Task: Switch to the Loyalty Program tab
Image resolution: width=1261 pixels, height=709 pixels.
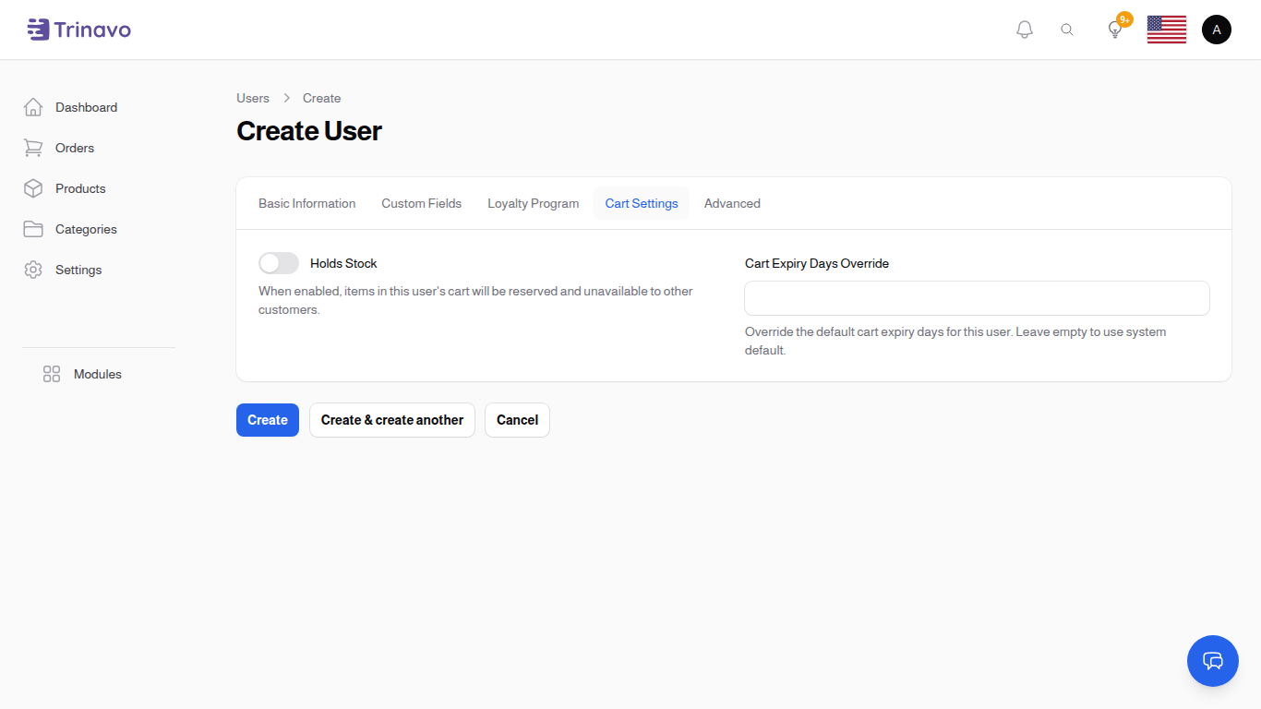Action: [533, 203]
